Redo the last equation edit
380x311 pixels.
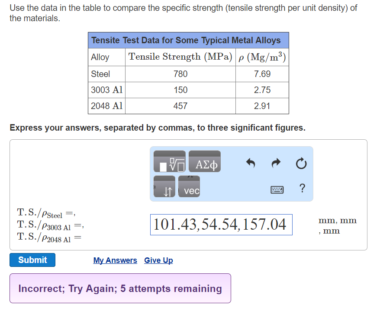[x=276, y=164]
